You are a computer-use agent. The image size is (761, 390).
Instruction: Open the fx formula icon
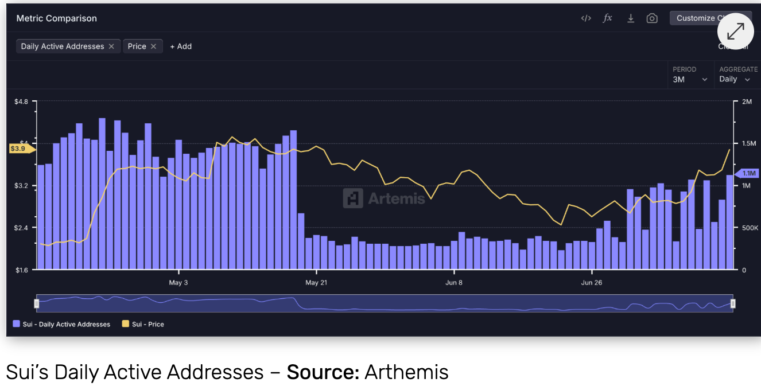pos(607,18)
